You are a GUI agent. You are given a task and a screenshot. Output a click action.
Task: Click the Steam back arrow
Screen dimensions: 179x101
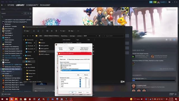(2, 5)
